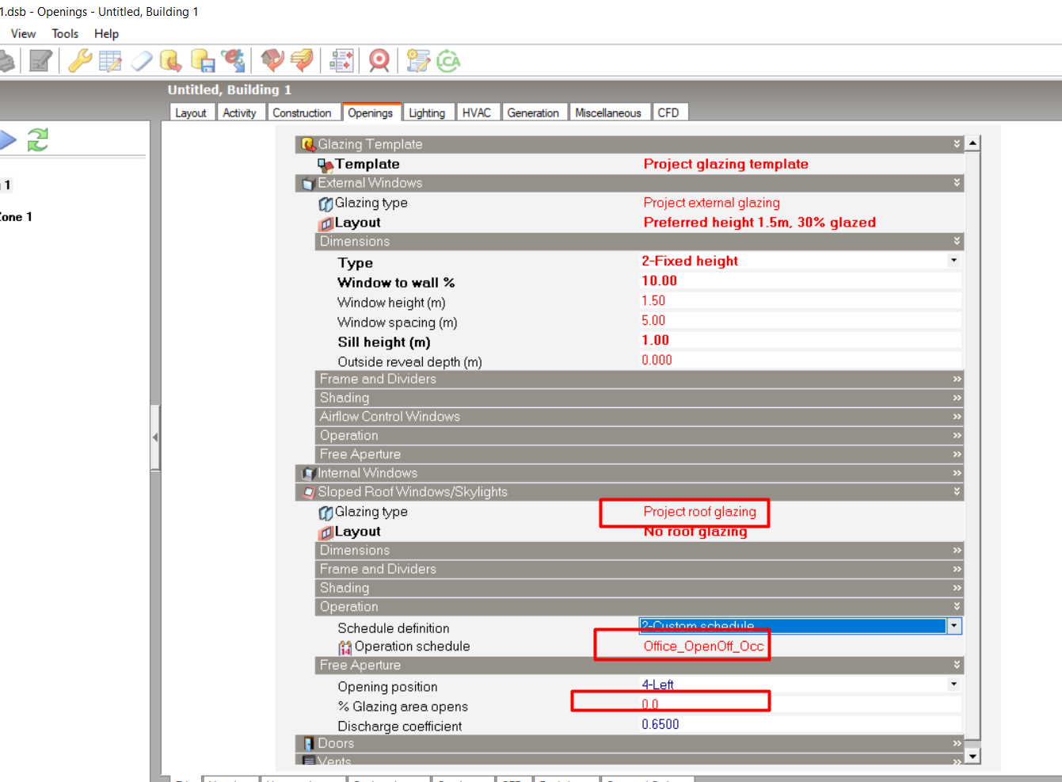Switch to the HVAC tab
This screenshot has width=1062, height=782.
(477, 113)
